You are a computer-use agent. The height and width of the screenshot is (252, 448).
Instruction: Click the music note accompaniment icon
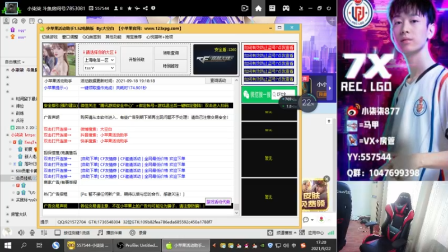(x=100, y=232)
